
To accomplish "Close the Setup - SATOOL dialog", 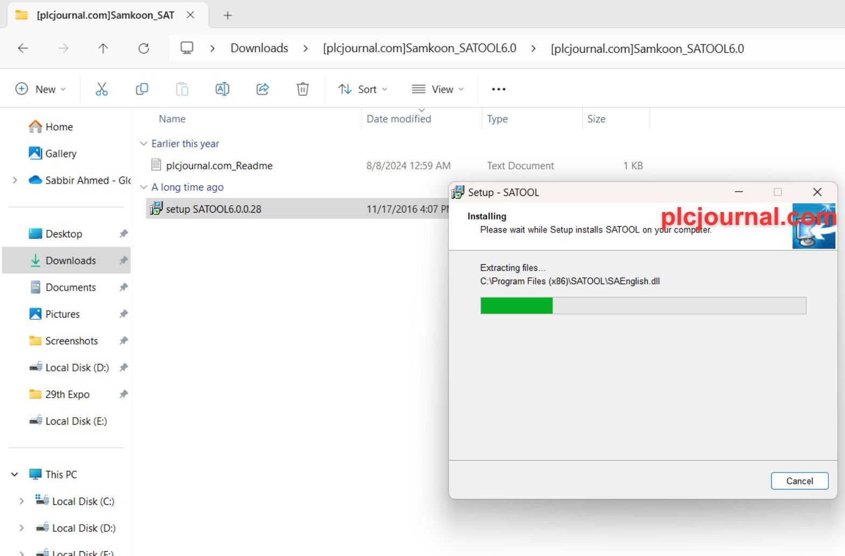I will pyautogui.click(x=817, y=192).
